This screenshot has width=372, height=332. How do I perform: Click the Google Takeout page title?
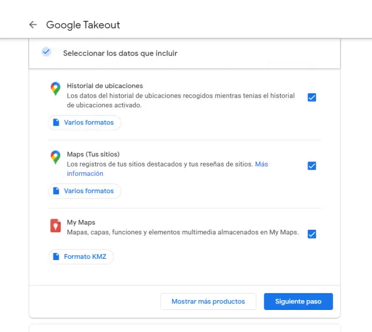83,25
